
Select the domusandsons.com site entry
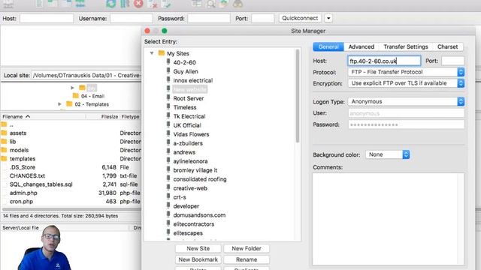[x=199, y=215]
